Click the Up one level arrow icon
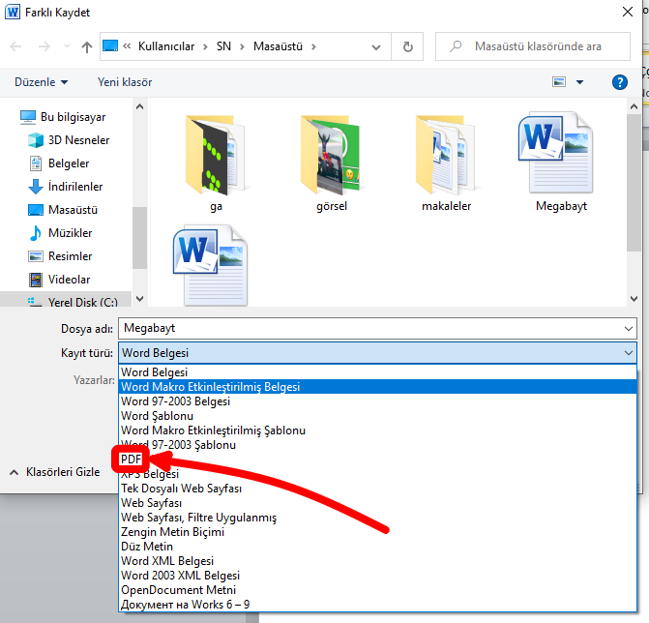Viewport: 649px width, 623px height. (87, 46)
